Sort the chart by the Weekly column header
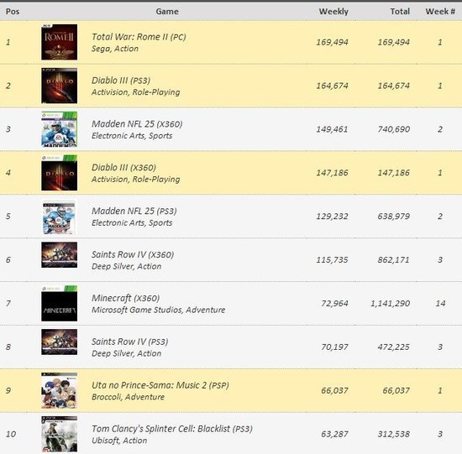Viewport: 462px width, 454px height. point(333,12)
